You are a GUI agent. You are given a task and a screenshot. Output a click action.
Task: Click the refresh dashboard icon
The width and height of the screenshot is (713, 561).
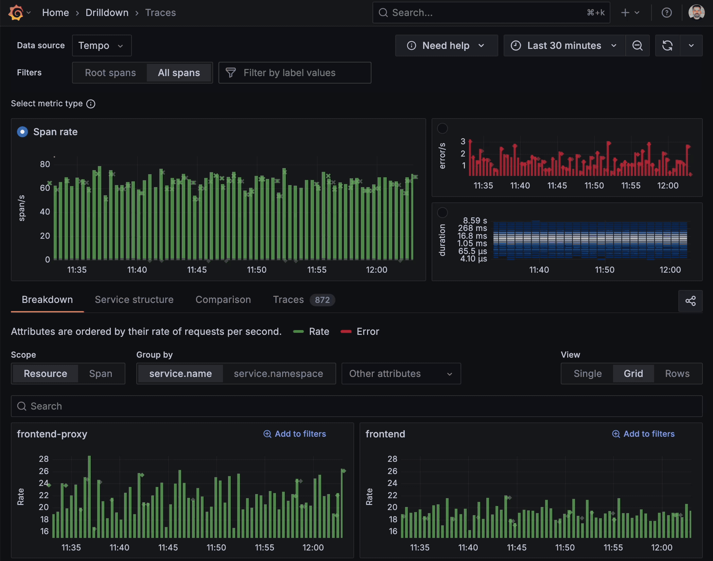667,46
